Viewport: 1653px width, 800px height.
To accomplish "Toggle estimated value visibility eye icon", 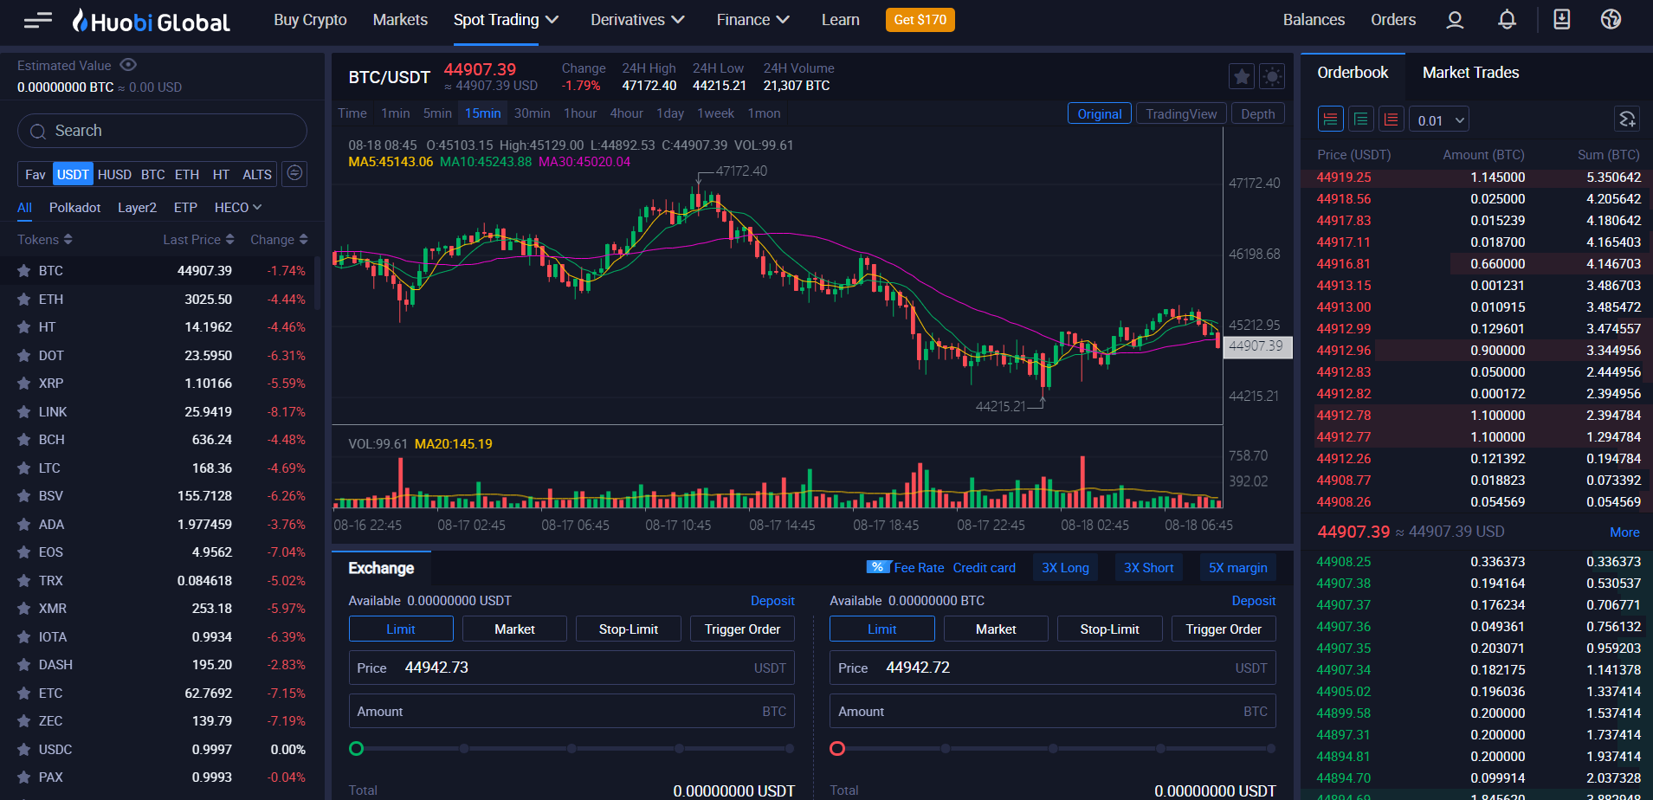I will coord(128,65).
